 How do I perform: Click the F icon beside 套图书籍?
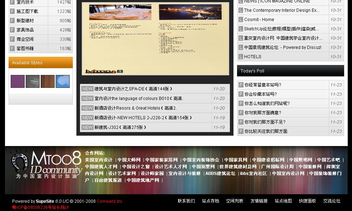[12, 48]
